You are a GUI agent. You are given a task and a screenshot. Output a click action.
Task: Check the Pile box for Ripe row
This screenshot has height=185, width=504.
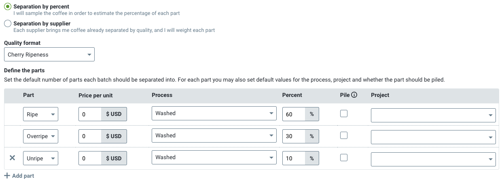coord(344,114)
